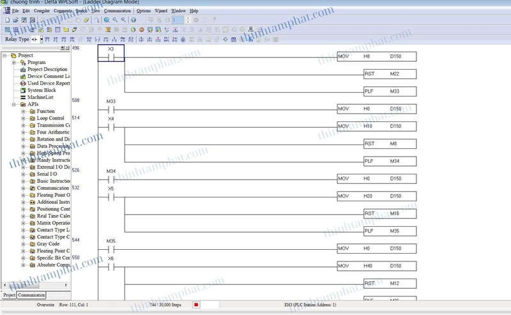
Task: Click the stepper arrow beside number field
Action: (187, 20)
